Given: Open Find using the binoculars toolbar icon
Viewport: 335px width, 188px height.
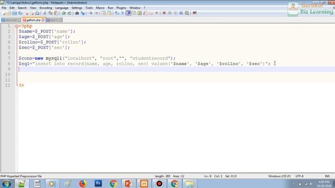Looking at the screenshot, I should (77, 13).
